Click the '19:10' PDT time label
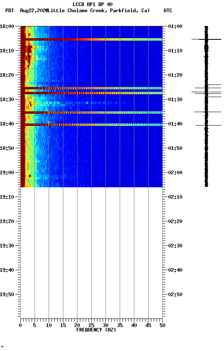Screen dimensions: 224x351 coord(7,197)
